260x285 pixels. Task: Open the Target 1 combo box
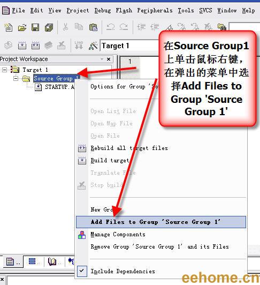[x=129, y=46]
